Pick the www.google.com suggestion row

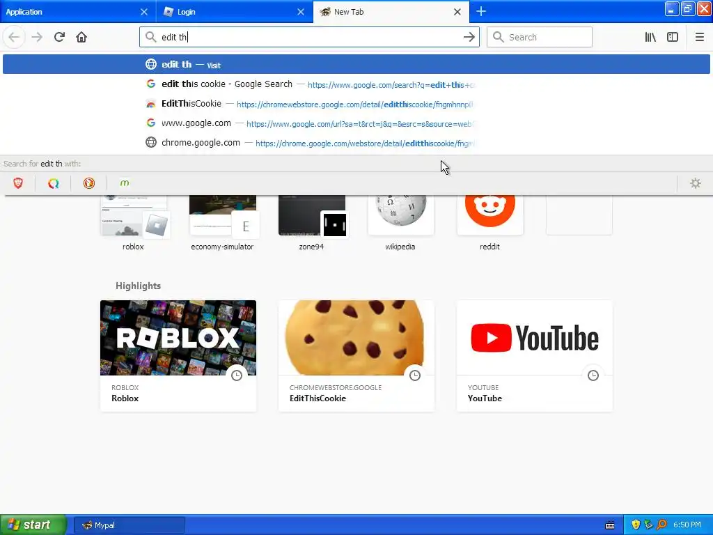pos(356,123)
